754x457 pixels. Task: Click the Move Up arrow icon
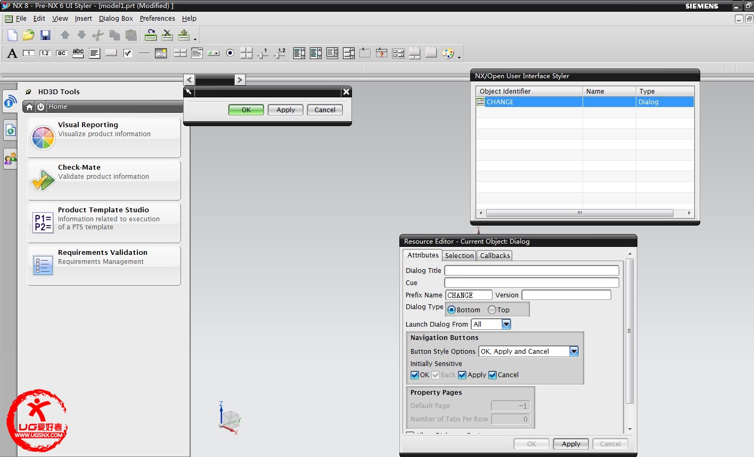click(65, 35)
